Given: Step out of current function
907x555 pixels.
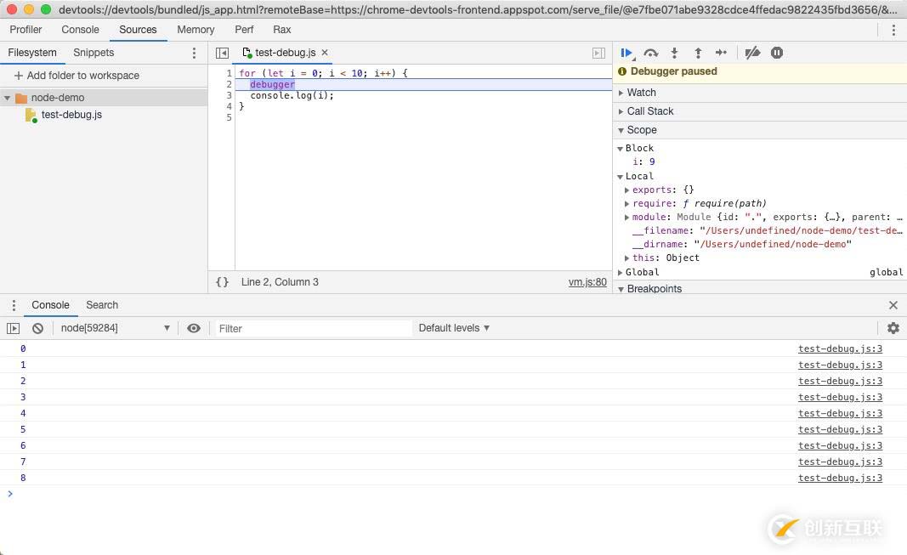Looking at the screenshot, I should coord(698,54).
